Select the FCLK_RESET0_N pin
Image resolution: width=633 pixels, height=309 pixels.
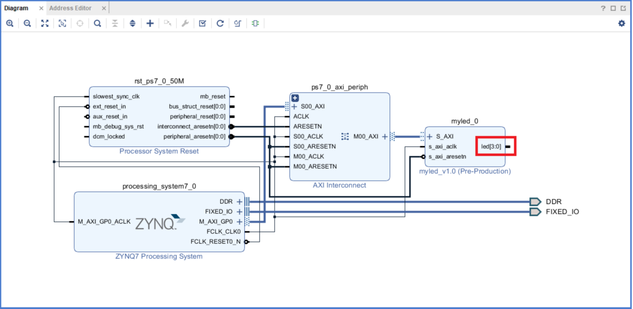[x=216, y=241]
